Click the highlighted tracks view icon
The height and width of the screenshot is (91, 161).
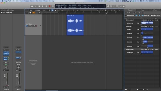coord(52,10)
